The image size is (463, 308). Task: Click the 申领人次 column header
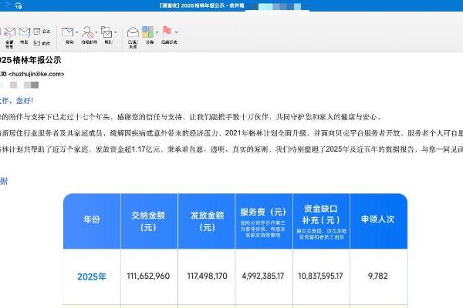(x=377, y=219)
